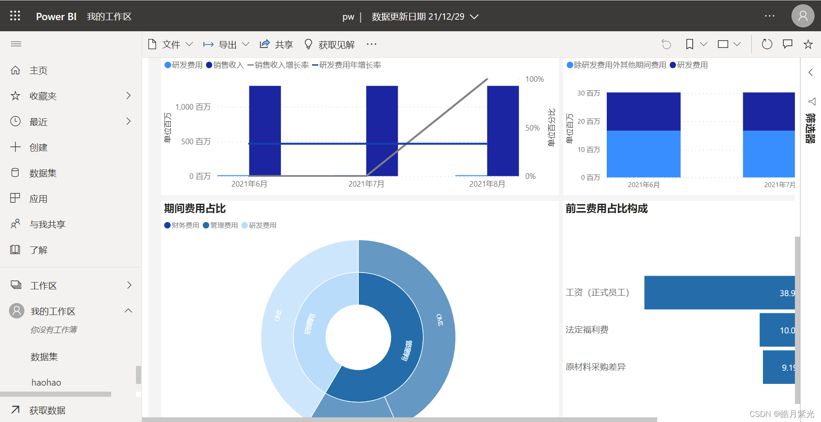Open the 数据更新日期 date dropdown
This screenshot has width=821, height=422.
coord(474,17)
